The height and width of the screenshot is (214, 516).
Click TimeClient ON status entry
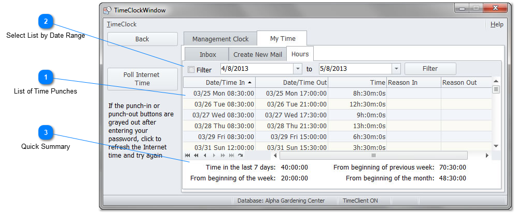point(360,201)
